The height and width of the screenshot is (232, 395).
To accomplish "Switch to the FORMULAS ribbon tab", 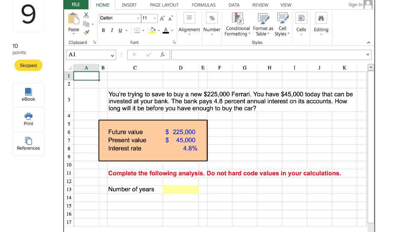I will click(203, 5).
